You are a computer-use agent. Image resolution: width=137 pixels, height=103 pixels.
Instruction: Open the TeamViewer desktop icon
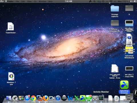[11, 27]
